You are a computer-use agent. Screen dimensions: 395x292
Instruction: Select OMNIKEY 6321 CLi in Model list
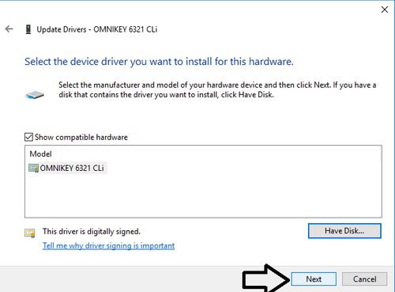click(x=68, y=168)
